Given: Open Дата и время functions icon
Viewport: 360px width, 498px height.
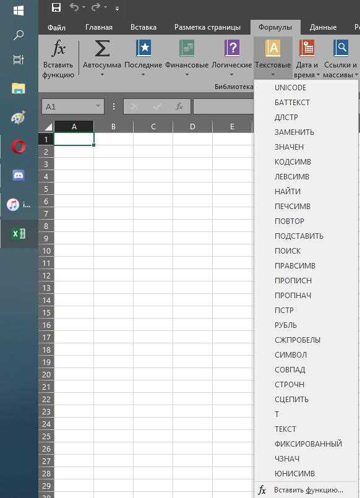Looking at the screenshot, I should tap(307, 48).
